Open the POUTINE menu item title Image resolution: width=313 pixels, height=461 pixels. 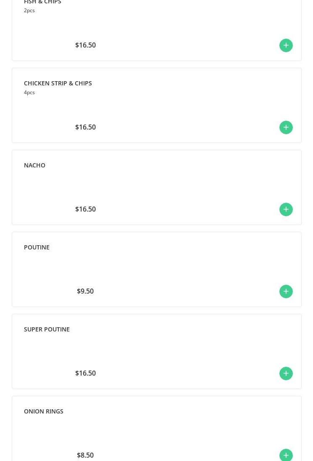37,247
